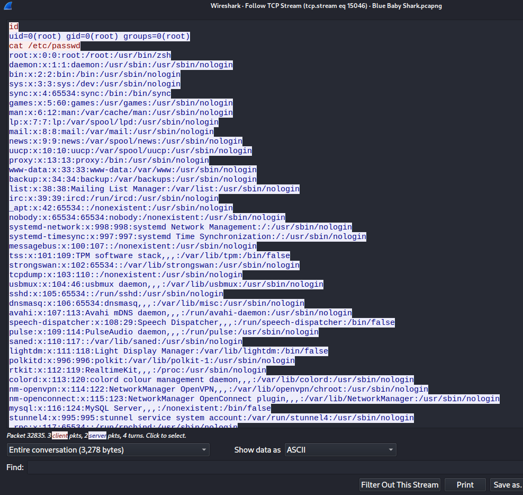Click the daemon:x:1:1 passwd entry
Image resolution: width=523 pixels, height=495 pixels.
click(x=121, y=65)
